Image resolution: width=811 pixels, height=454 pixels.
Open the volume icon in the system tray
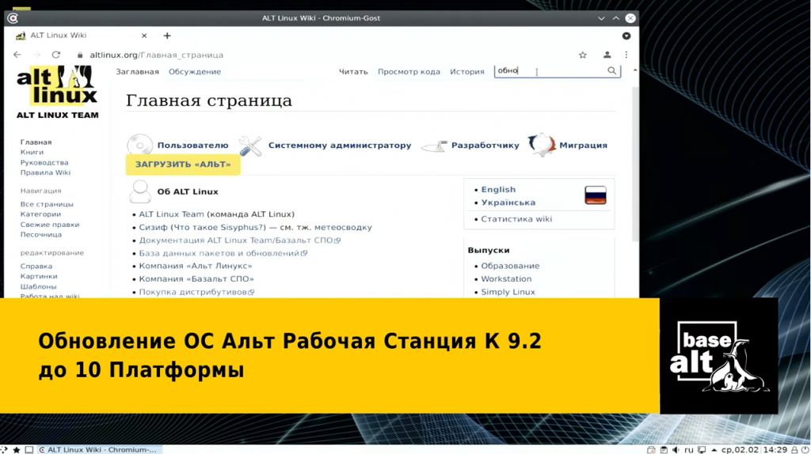point(676,450)
